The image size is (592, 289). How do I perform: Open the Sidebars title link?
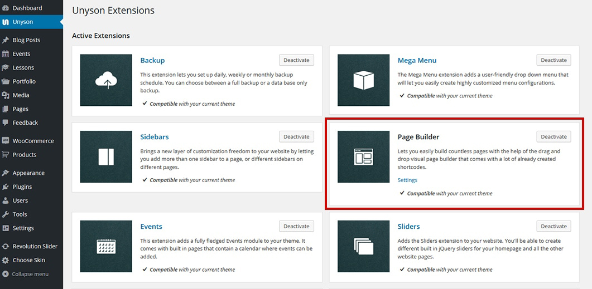[155, 137]
